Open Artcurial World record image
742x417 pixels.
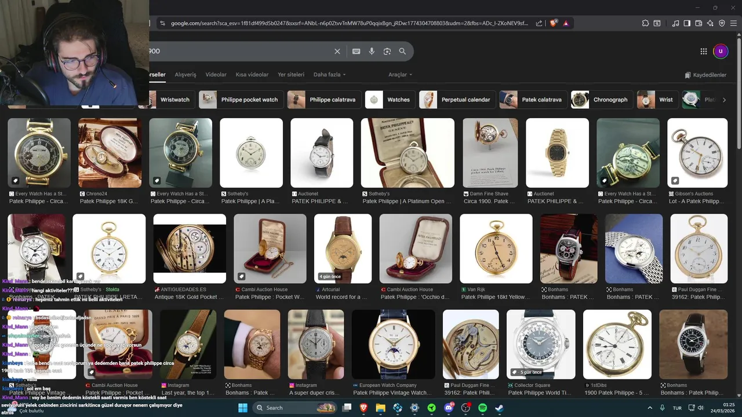click(343, 248)
